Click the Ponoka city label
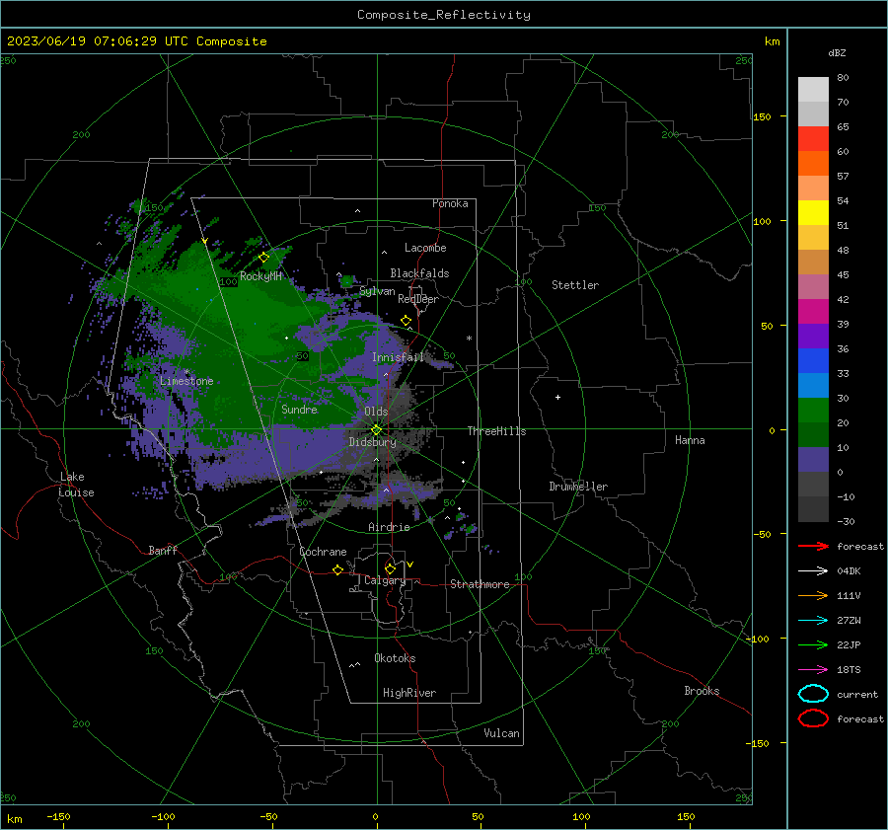The width and height of the screenshot is (888, 830). point(450,203)
